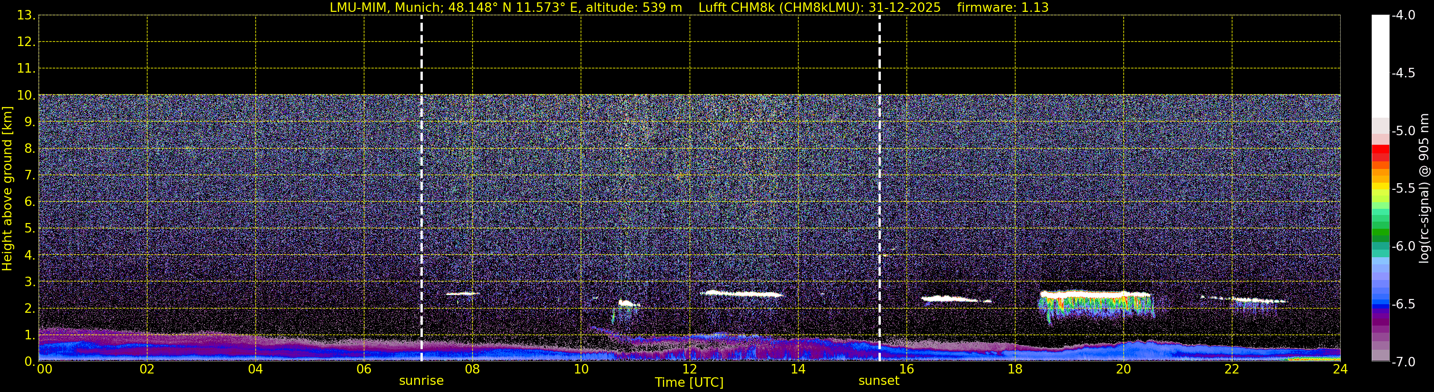Viewport: 1434px width, 392px height.
Task: Click the "log(rc-signal) @ 905 nm" colorbar label
Action: coord(1424,188)
